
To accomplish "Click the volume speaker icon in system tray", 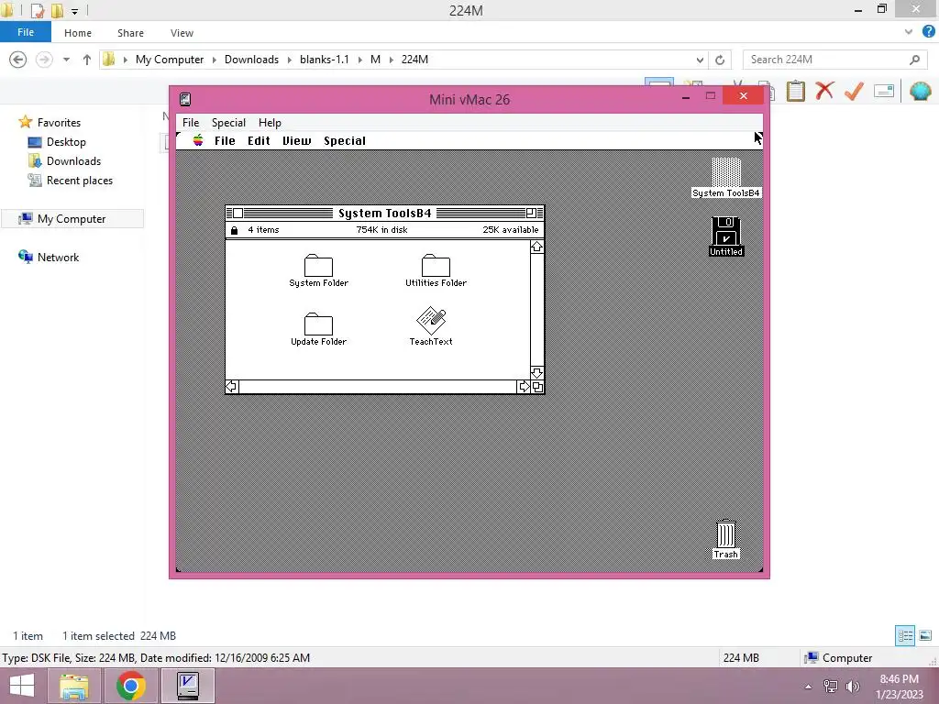I will click(853, 686).
